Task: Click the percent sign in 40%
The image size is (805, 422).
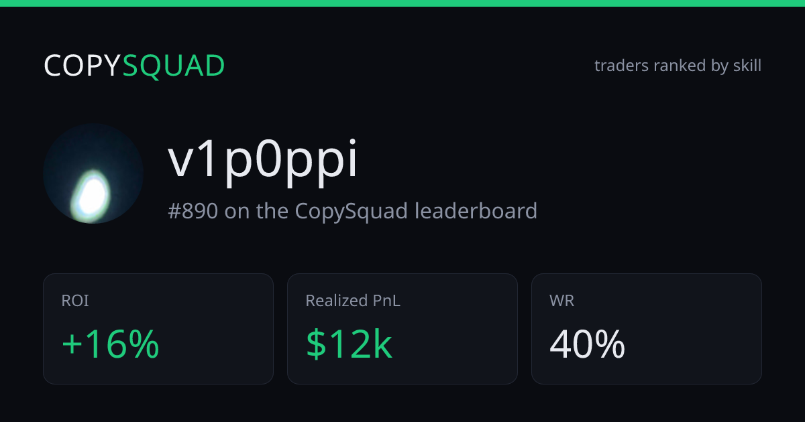Action: click(x=610, y=344)
